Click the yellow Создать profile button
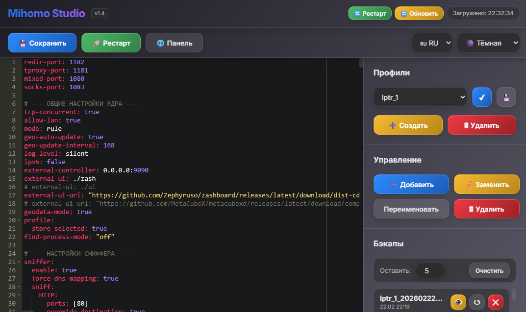 pos(408,125)
